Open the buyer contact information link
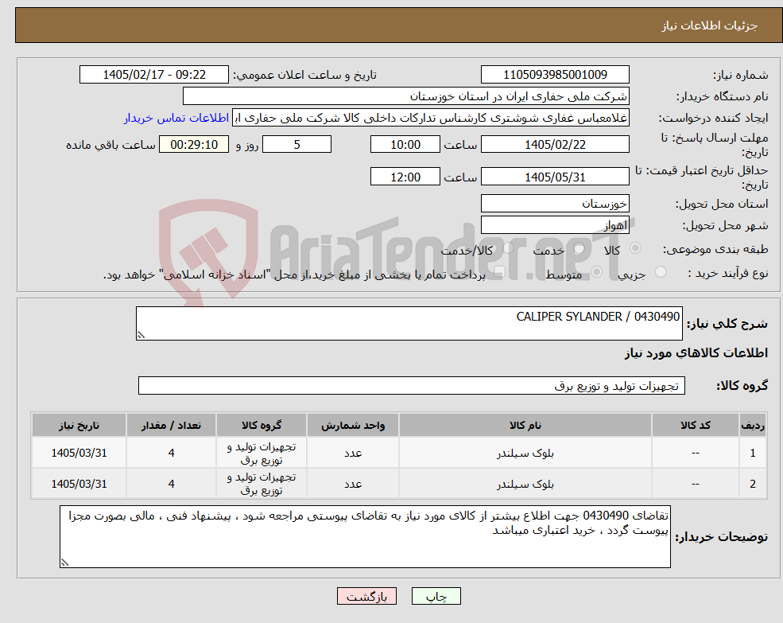This screenshot has width=783, height=623. [x=176, y=118]
